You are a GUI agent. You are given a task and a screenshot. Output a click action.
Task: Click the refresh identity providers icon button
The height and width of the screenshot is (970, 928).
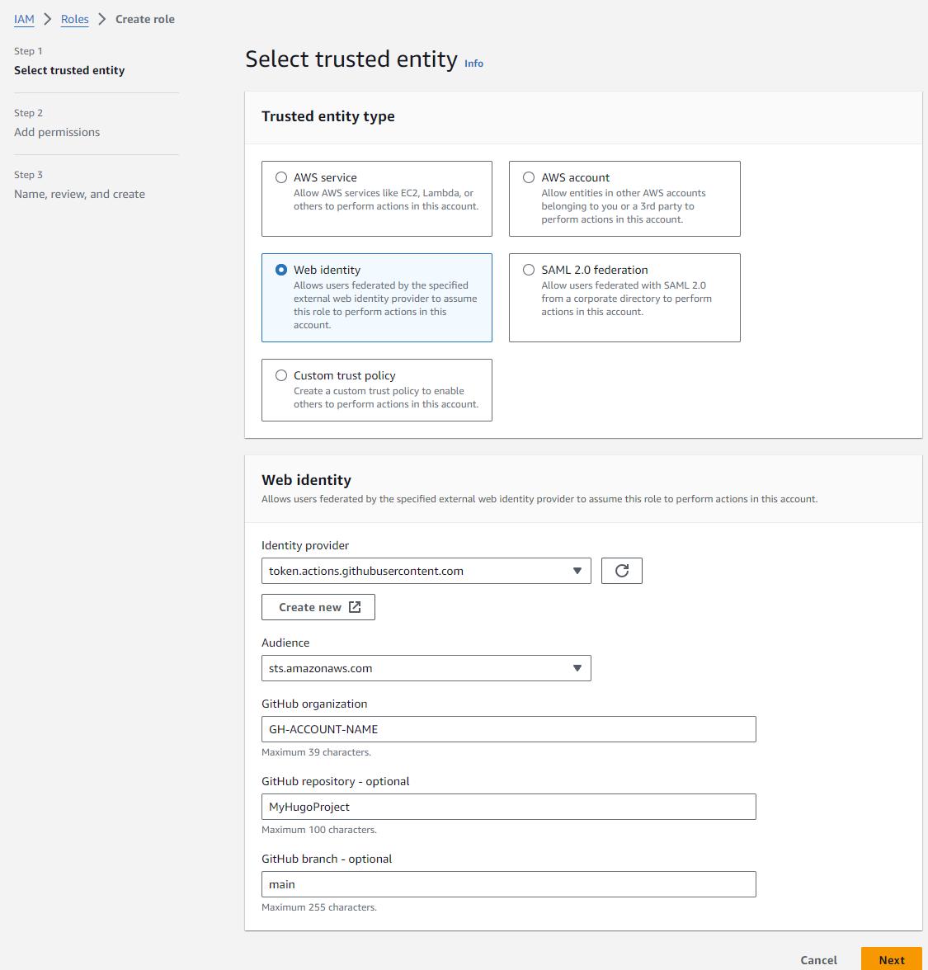pos(622,571)
